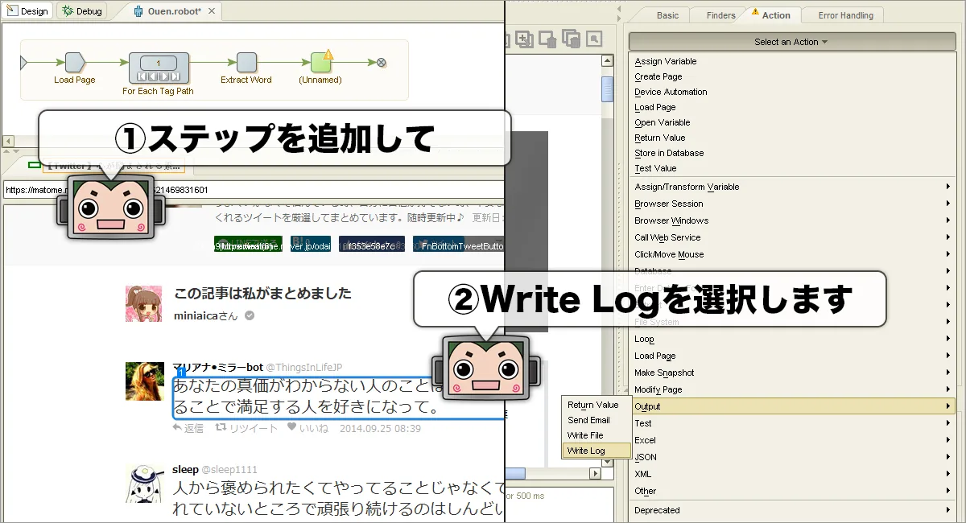The height and width of the screenshot is (523, 966).
Task: Expand the Test submenu
Action: 792,423
